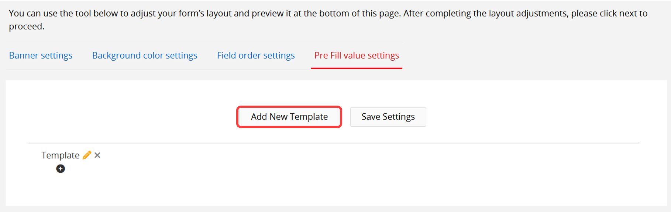Click the black plus icon under Template
The image size is (671, 212).
61,169
